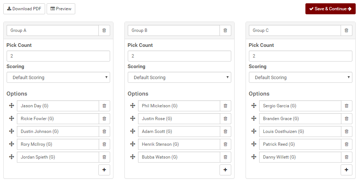Viewport: 359px width, 182px height.
Task: Click the reorder handle for Henrik Stenson
Action: pyautogui.click(x=133, y=144)
